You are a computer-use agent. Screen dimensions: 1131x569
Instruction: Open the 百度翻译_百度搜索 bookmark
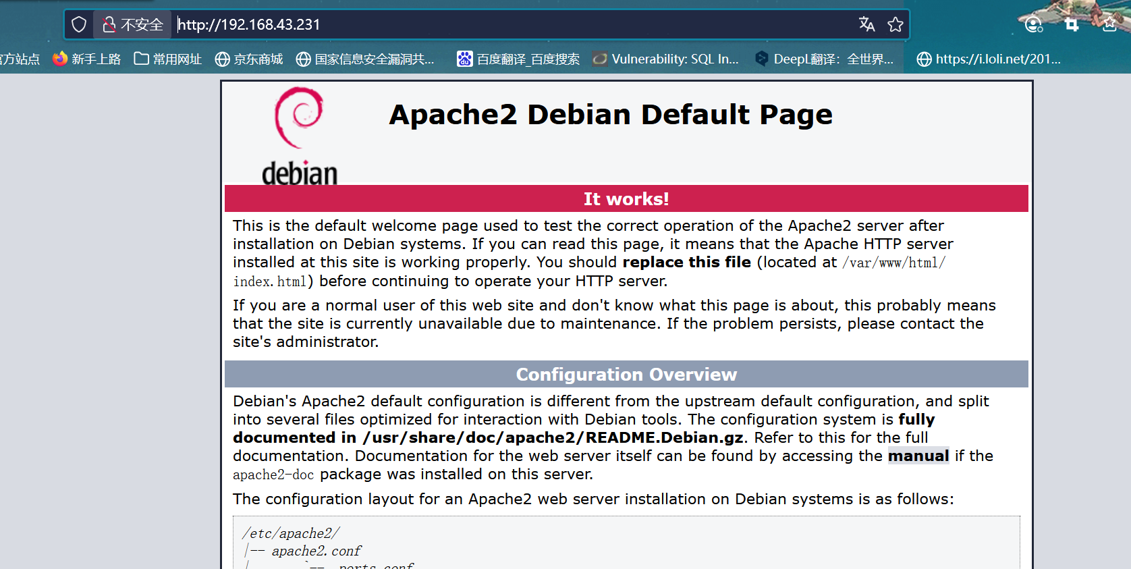tap(518, 59)
